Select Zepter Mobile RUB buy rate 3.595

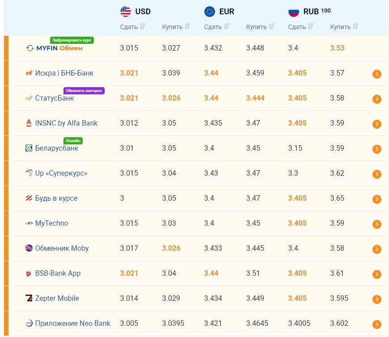tap(339, 298)
